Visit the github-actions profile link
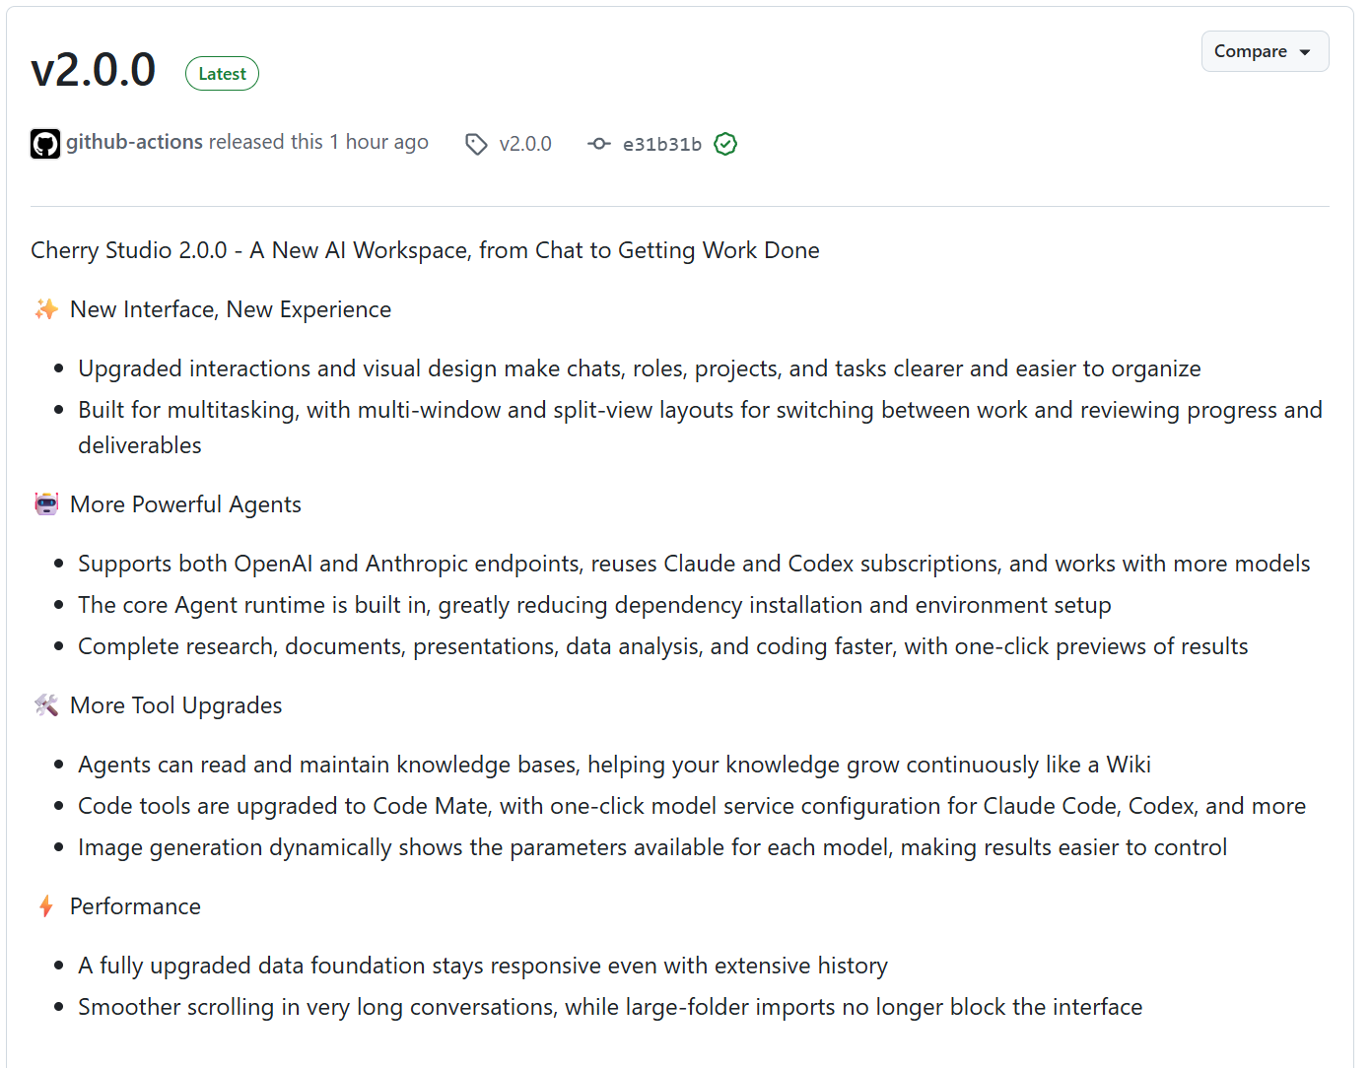The image size is (1371, 1068). point(135,142)
